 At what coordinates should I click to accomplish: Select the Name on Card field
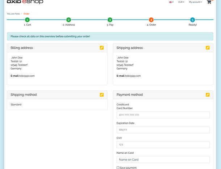coord(163,160)
